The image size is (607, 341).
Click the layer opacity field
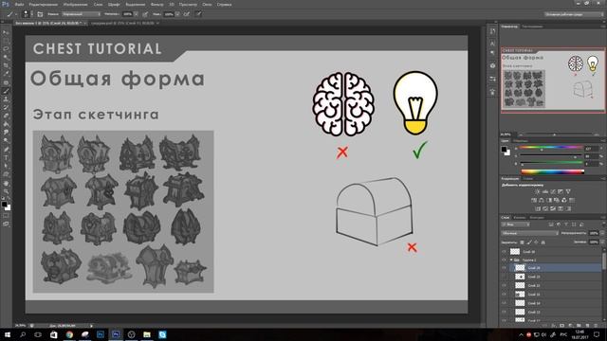(x=594, y=233)
